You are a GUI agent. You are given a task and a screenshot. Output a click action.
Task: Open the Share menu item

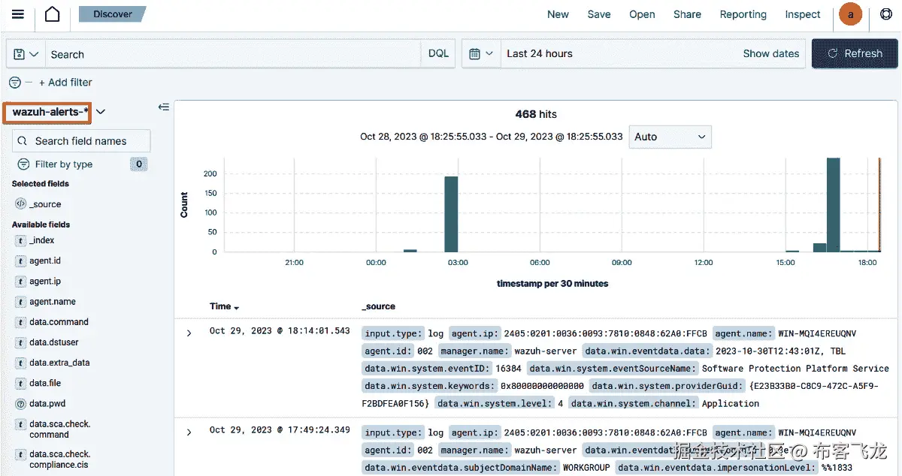pyautogui.click(x=687, y=14)
